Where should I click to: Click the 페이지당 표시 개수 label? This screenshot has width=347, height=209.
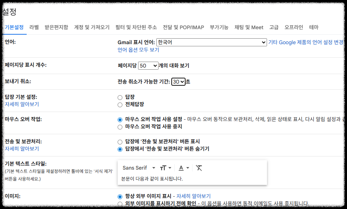tap(26, 65)
